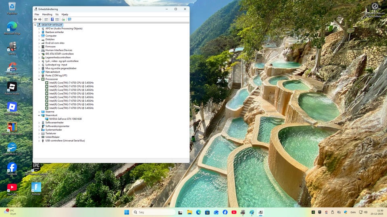
Task: Select Softwareenheder in the tree
Action: [x=54, y=123]
